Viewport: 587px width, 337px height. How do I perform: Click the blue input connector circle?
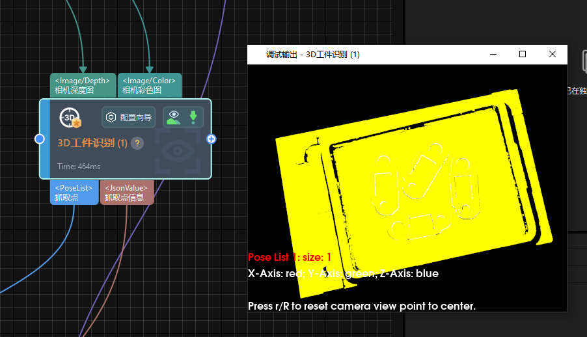(39, 139)
